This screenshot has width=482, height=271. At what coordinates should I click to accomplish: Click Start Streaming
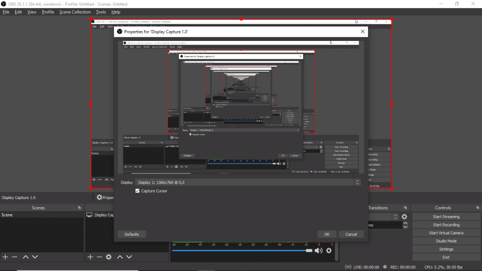coord(446,216)
